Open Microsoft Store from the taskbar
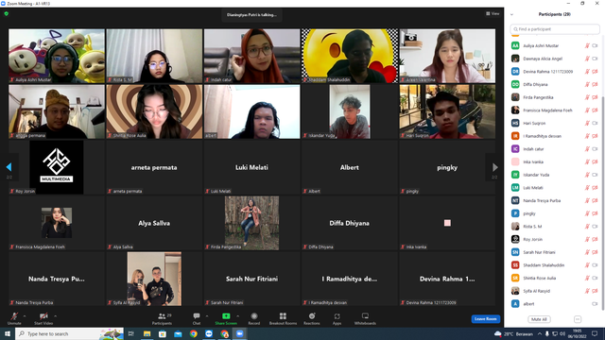This screenshot has width=605, height=340. coord(163,333)
